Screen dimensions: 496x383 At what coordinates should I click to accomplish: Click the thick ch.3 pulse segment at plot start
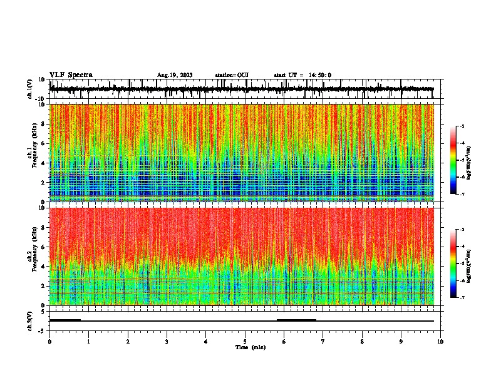[x=65, y=320]
